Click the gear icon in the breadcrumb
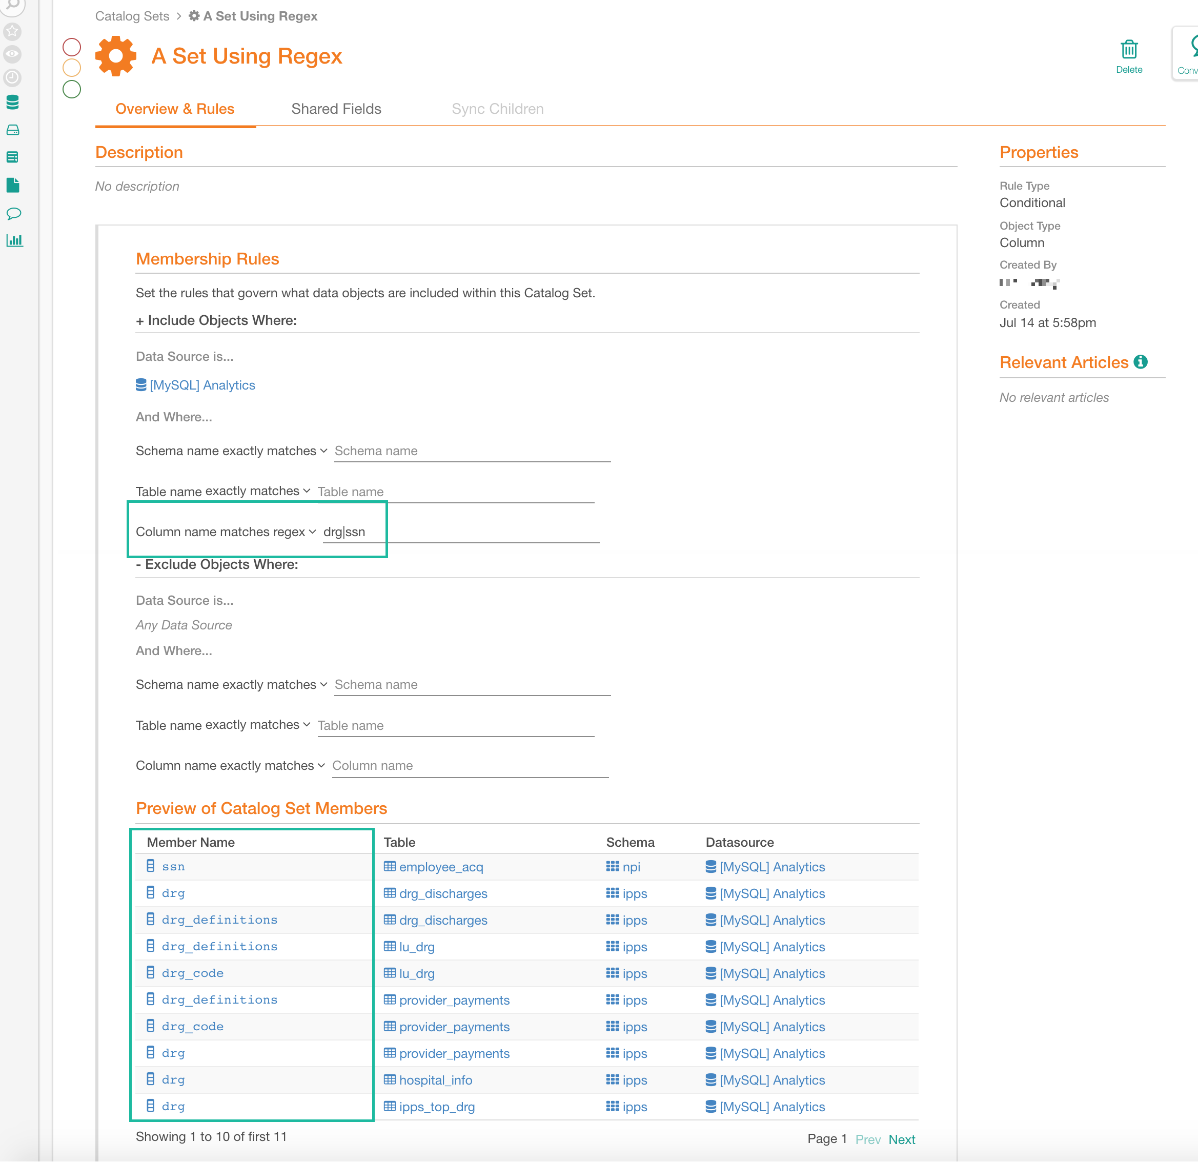Screen dimensions: 1198x1163 coord(194,16)
